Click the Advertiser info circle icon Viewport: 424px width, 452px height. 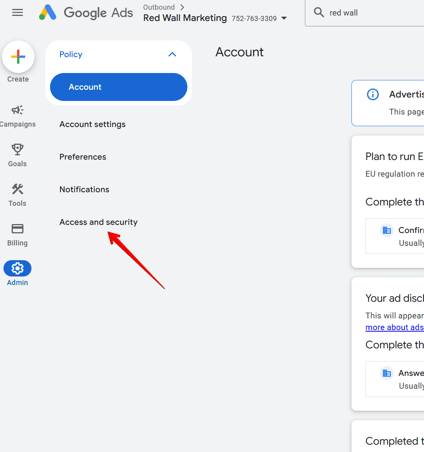373,94
